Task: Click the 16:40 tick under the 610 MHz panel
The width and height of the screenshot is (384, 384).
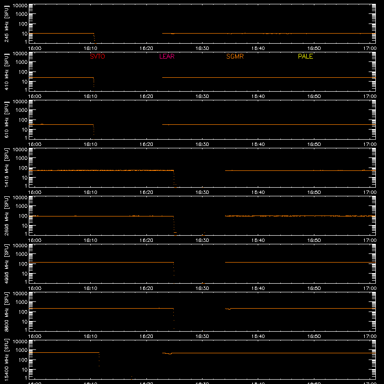Action: point(258,144)
